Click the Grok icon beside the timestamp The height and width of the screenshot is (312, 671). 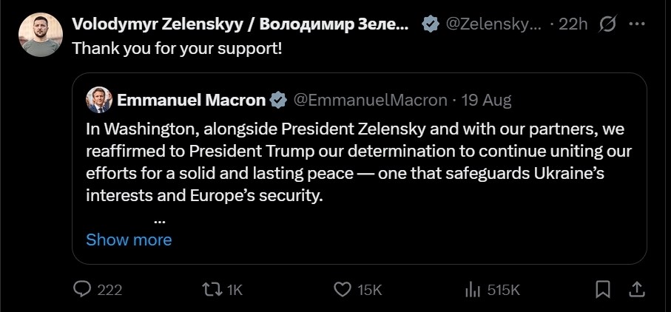pos(607,24)
